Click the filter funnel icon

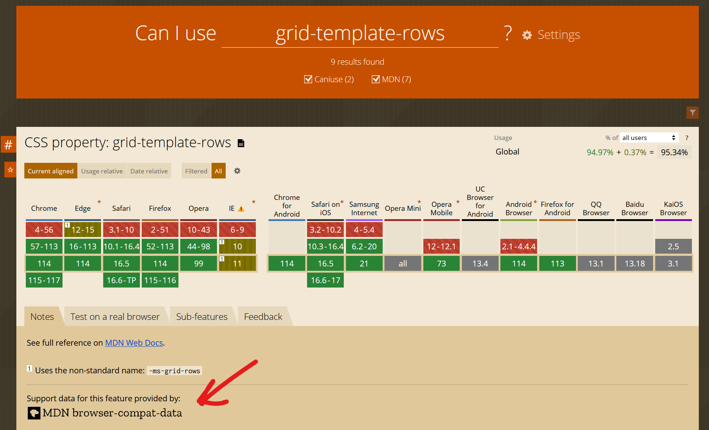[x=692, y=113]
